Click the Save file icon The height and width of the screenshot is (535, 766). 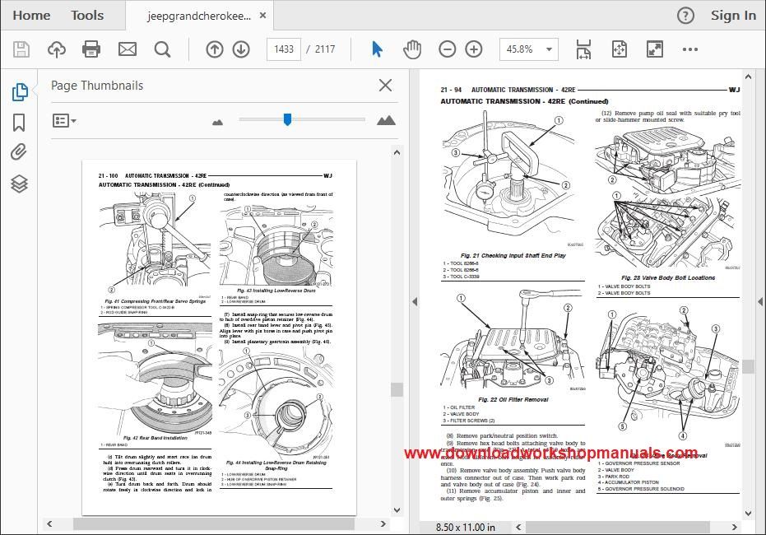click(21, 49)
